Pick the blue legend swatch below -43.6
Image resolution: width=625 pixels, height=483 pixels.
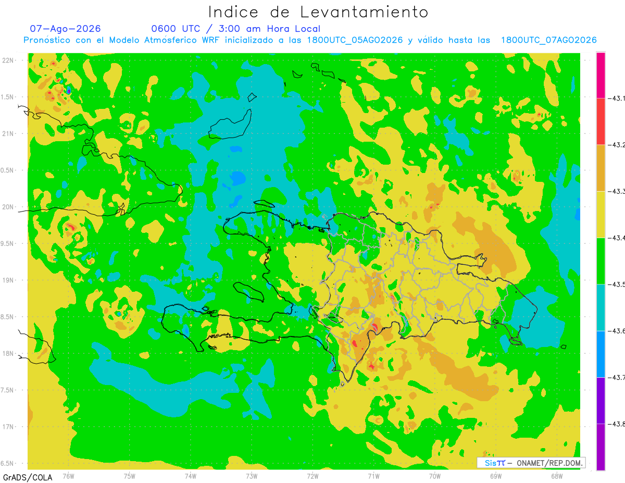(x=601, y=354)
